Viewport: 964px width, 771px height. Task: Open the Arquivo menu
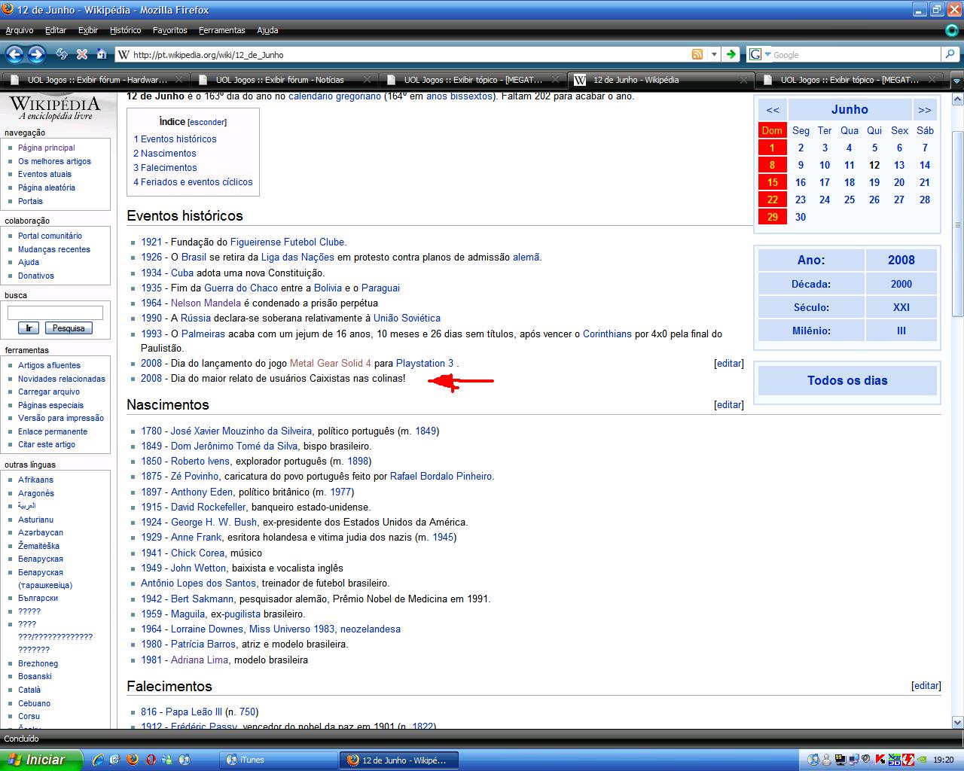pos(20,30)
